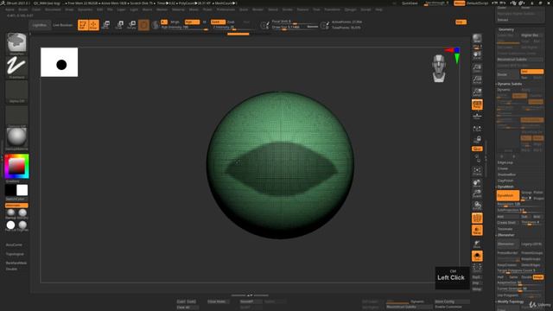Expand the EdgeLoop section
The height and width of the screenshot is (311, 553).
(x=505, y=162)
